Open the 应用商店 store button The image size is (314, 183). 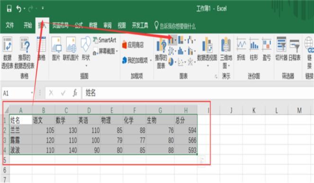[x=133, y=45]
